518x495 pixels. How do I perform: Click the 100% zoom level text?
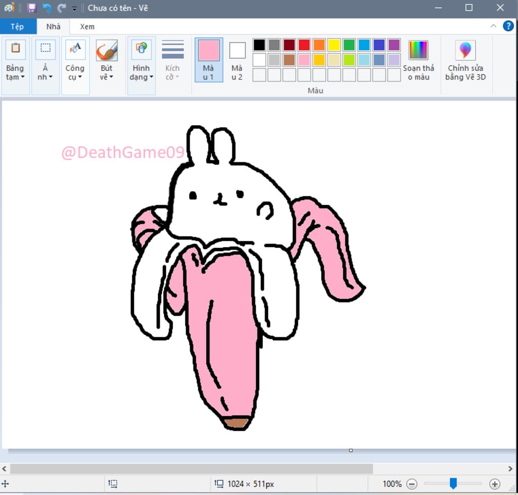coord(392,484)
